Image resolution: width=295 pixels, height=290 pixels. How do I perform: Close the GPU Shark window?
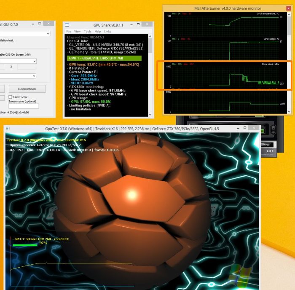pyautogui.click(x=147, y=24)
